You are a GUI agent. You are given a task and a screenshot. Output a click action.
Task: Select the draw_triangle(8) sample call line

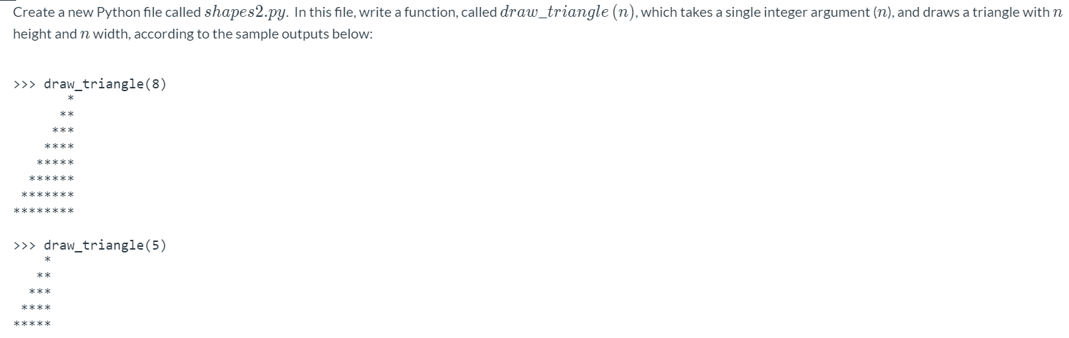90,84
